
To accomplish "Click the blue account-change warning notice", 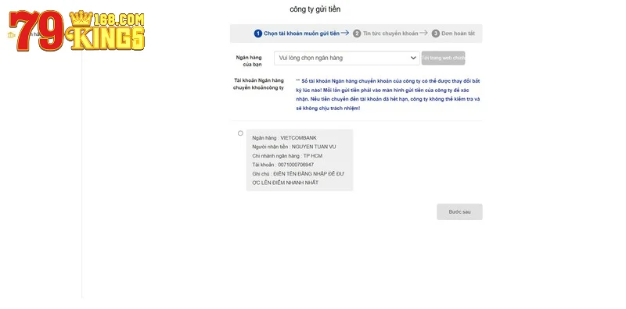I will tap(387, 94).
